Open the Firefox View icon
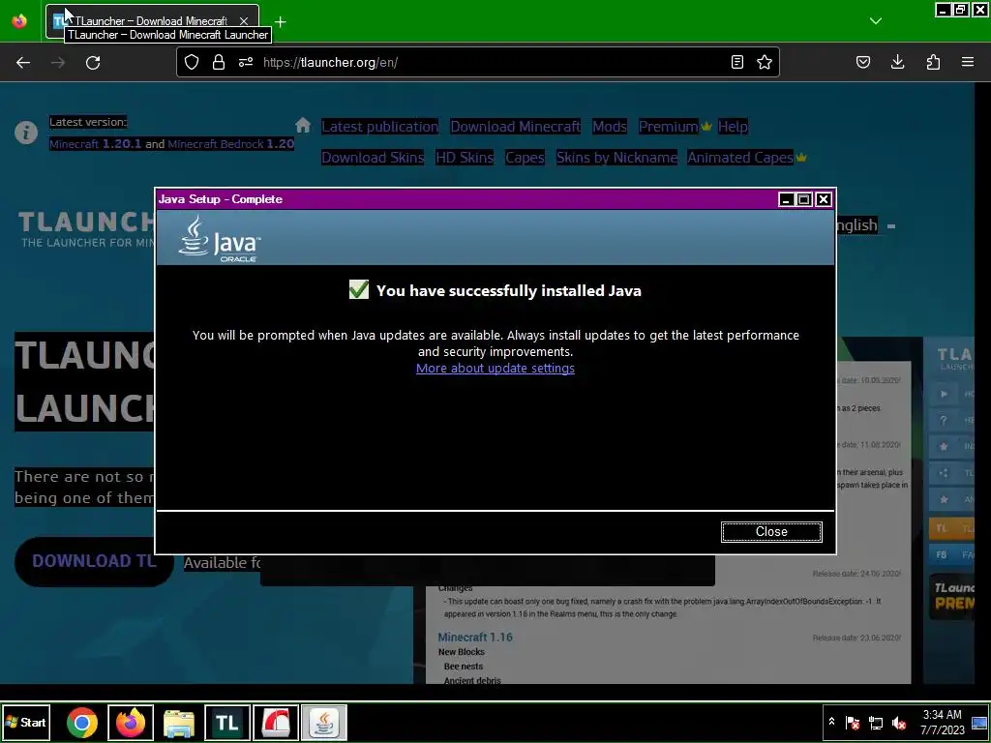 pyautogui.click(x=19, y=21)
